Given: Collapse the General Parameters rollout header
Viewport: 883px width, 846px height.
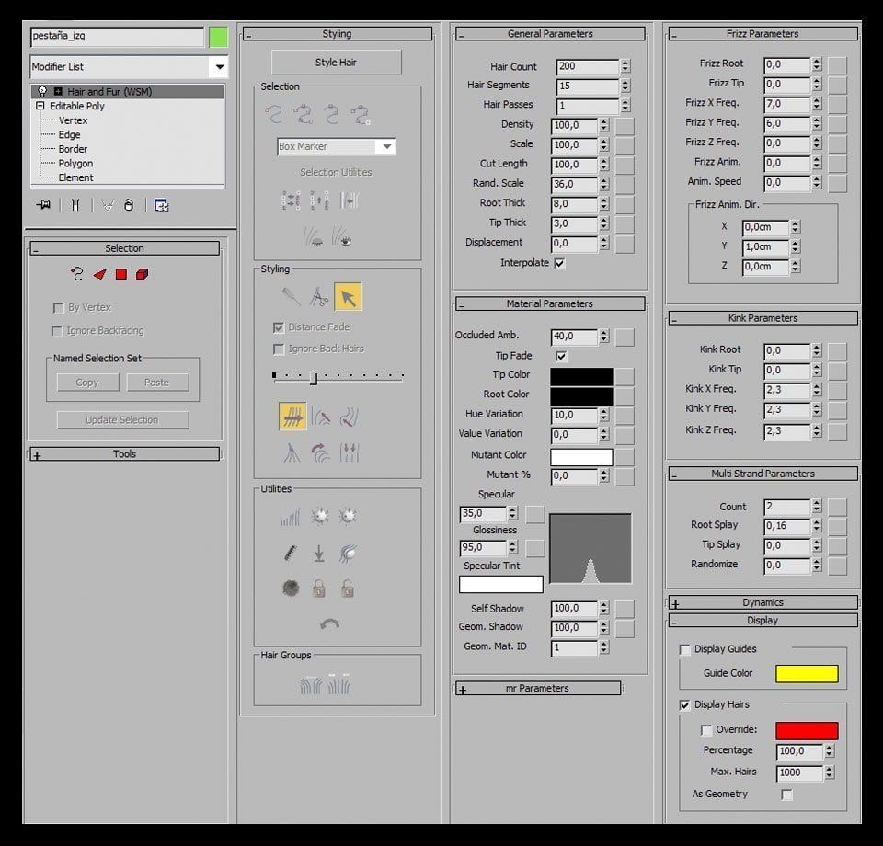Looking at the screenshot, I should coord(550,34).
